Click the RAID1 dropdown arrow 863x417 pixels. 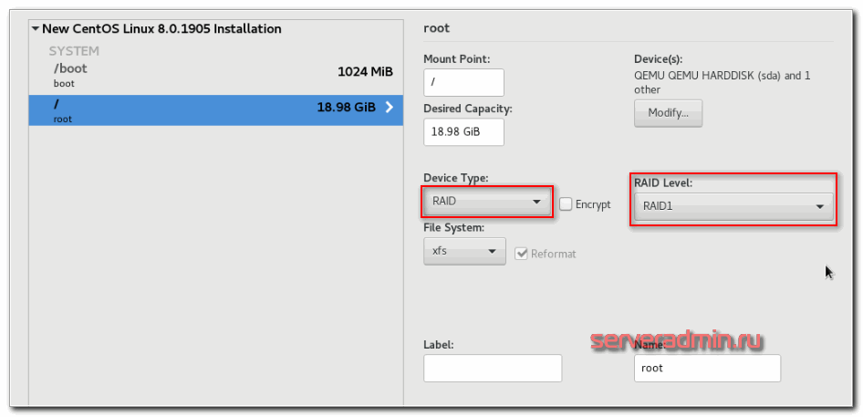point(820,207)
